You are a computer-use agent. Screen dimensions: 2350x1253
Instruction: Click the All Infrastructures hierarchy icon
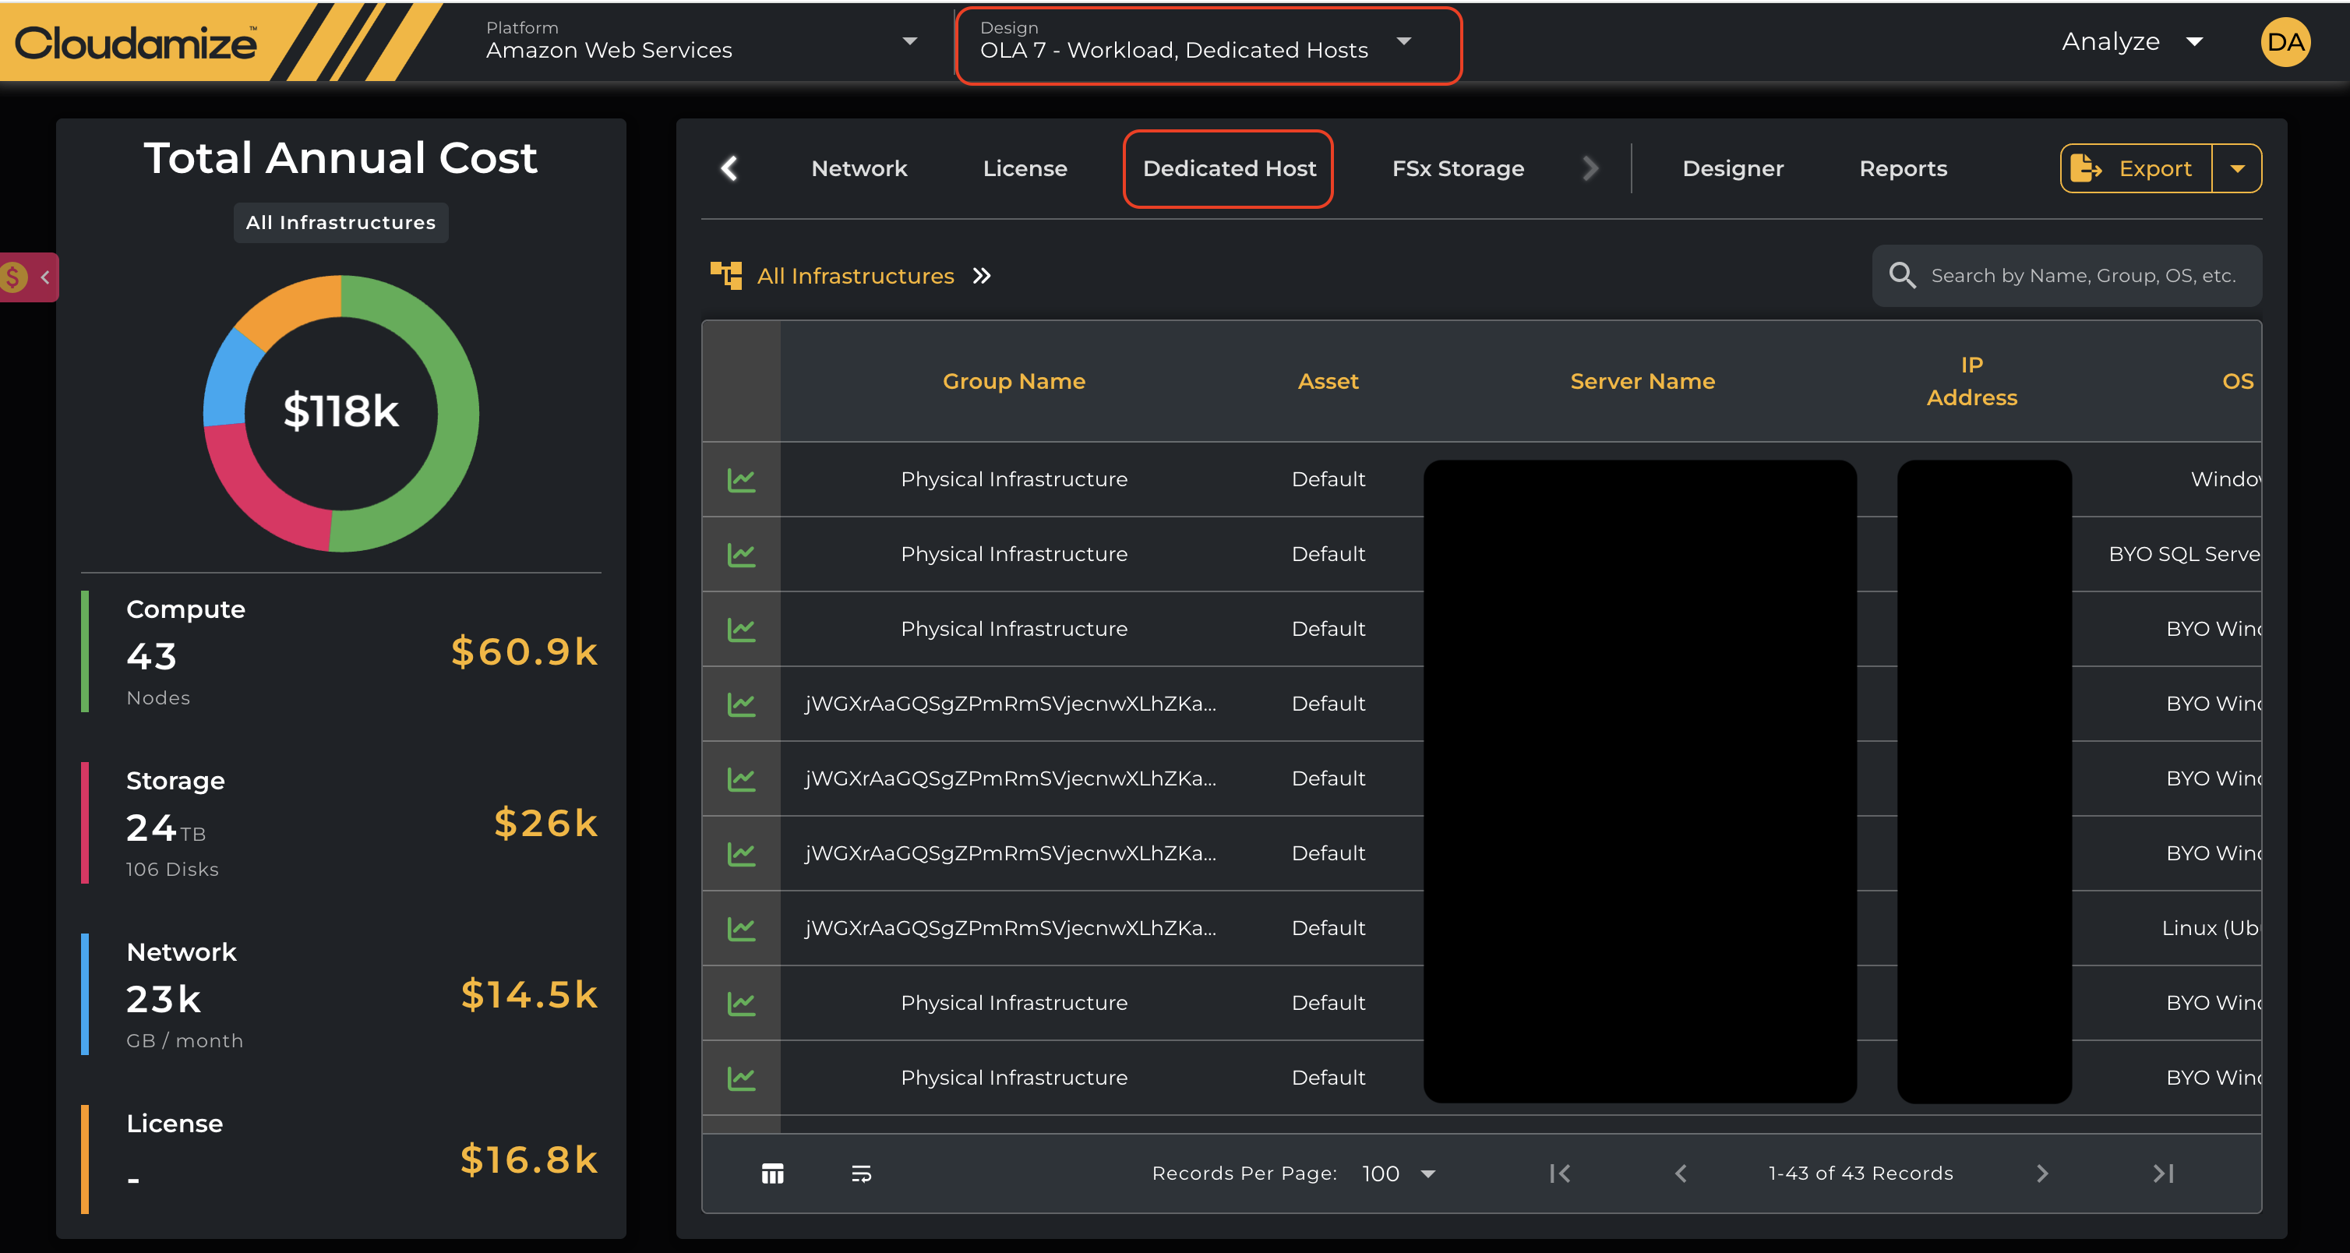coord(726,276)
